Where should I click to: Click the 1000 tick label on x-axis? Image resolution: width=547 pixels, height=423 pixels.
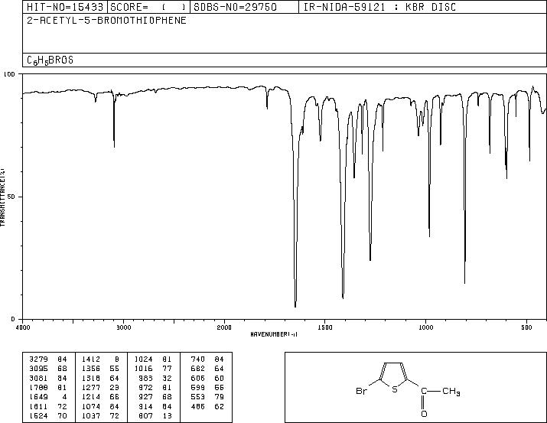[425, 327]
